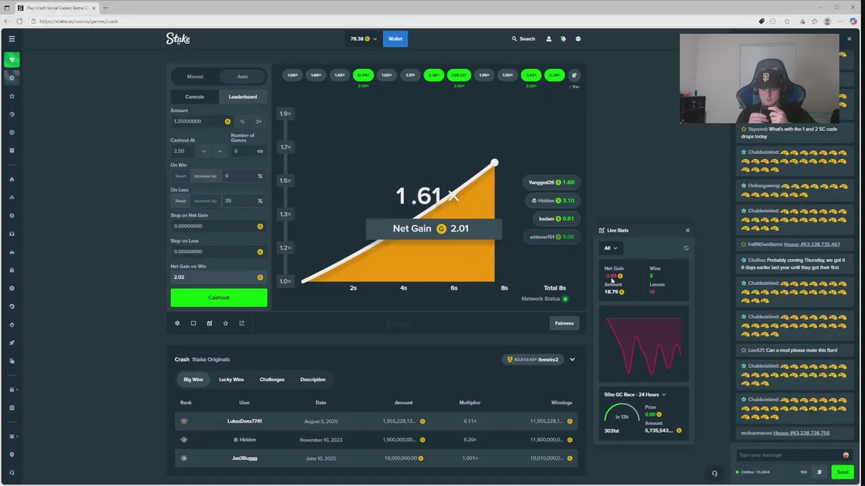The width and height of the screenshot is (865, 486).
Task: Open the Challenges tab
Action: 272,379
